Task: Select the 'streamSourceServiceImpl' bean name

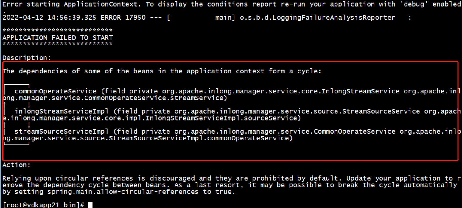Action: coord(62,131)
